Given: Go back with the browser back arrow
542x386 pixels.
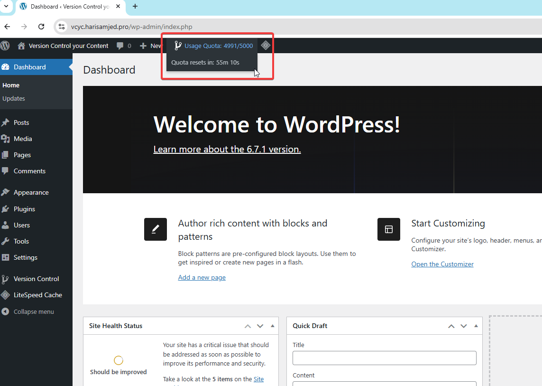Looking at the screenshot, I should 7,27.
